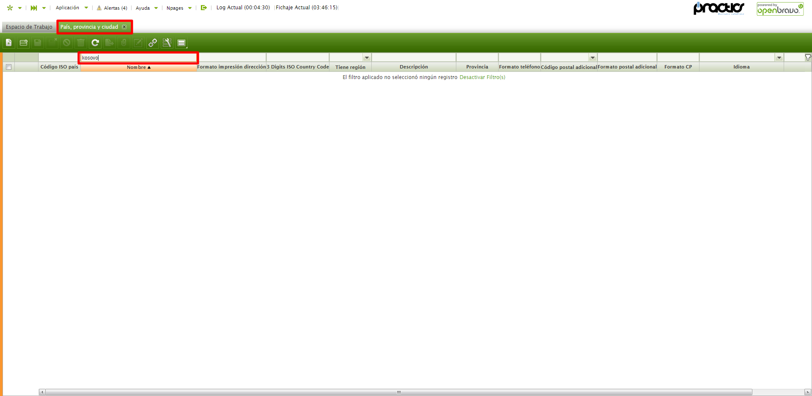Open the Alertas (4) menu item
This screenshot has height=396, width=812.
[x=115, y=8]
